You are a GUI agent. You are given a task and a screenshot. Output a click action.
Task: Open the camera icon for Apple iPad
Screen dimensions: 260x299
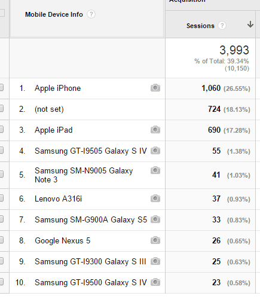(x=155, y=130)
